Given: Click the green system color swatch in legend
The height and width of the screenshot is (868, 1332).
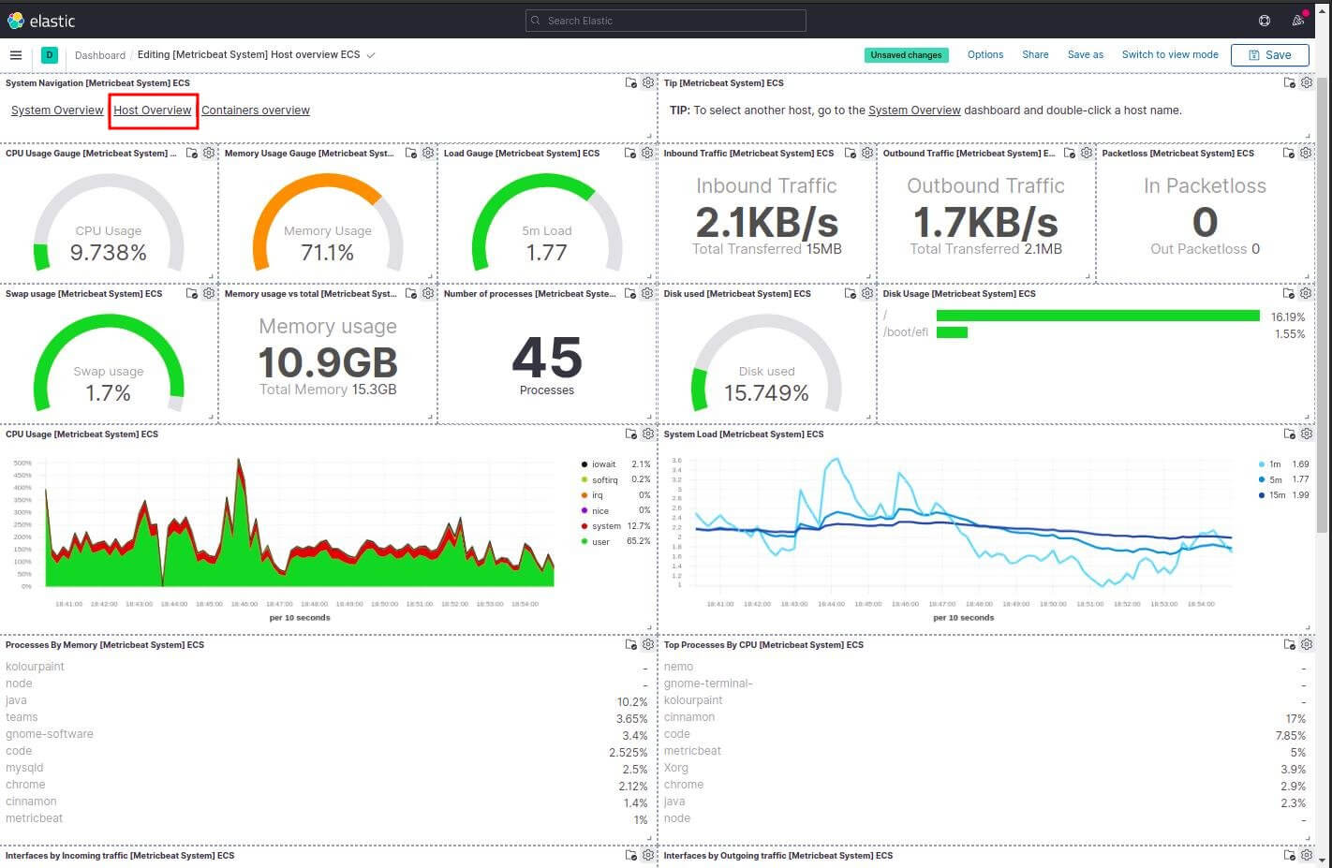Looking at the screenshot, I should click(x=585, y=526).
